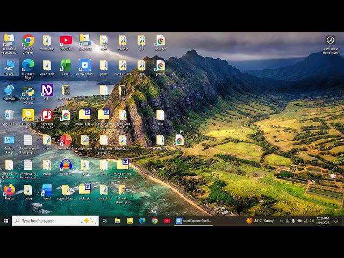The image size is (344, 258).
Task: Open the Husain Shaikh star folder
Action: [123, 194]
